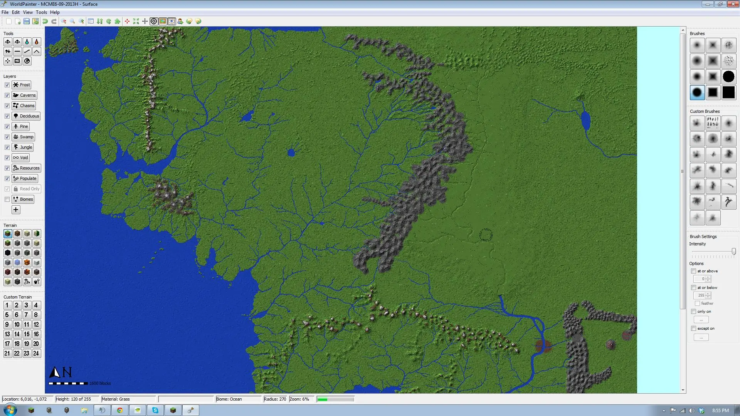Enable the 'at or above' option

[693, 271]
